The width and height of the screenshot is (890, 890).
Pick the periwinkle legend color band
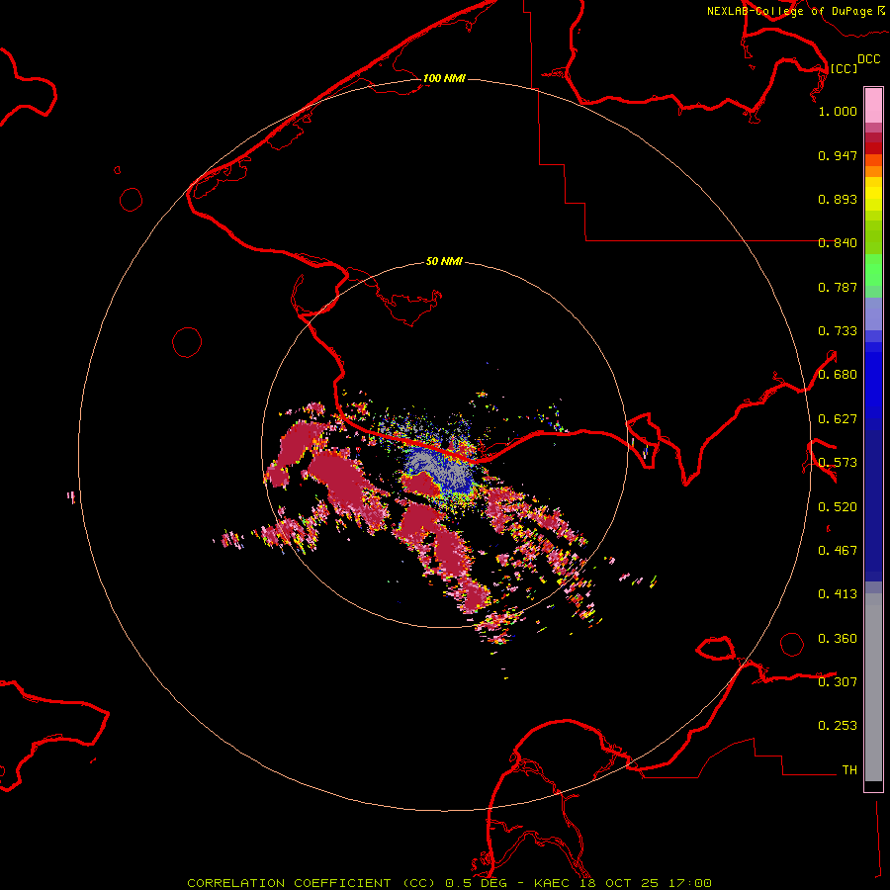pos(873,313)
